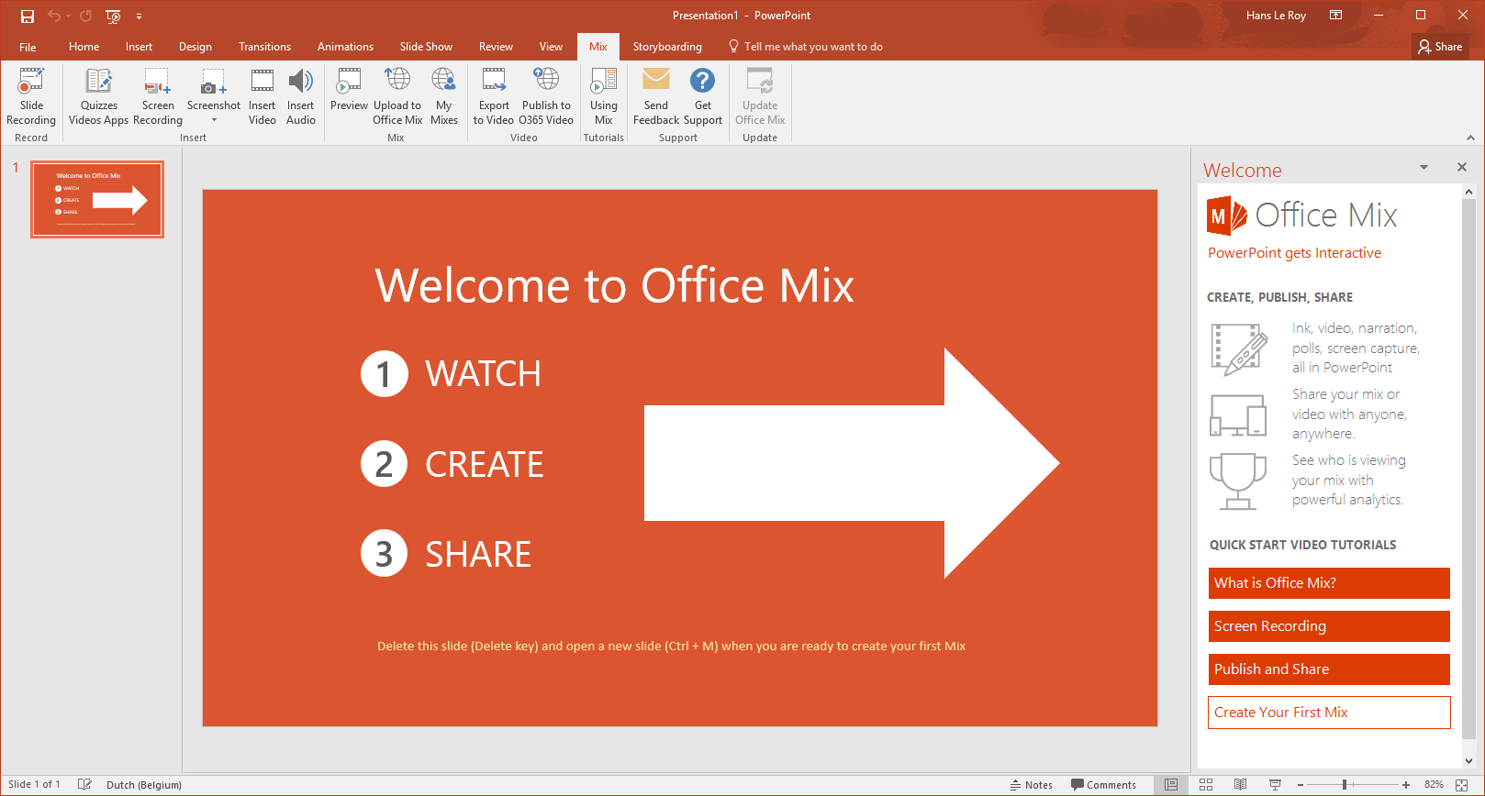Expand the Screenshot dropdown arrow
The image size is (1485, 796).
214,121
